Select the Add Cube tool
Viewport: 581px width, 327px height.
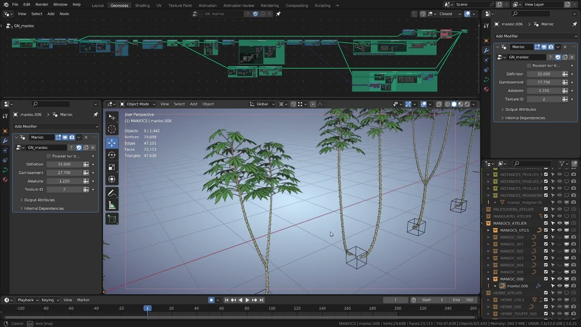click(x=112, y=219)
